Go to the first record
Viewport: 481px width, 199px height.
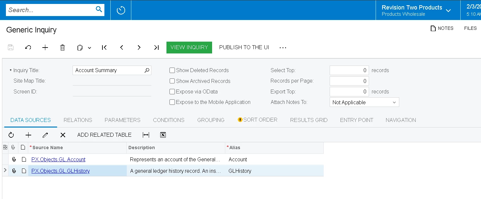(x=104, y=48)
